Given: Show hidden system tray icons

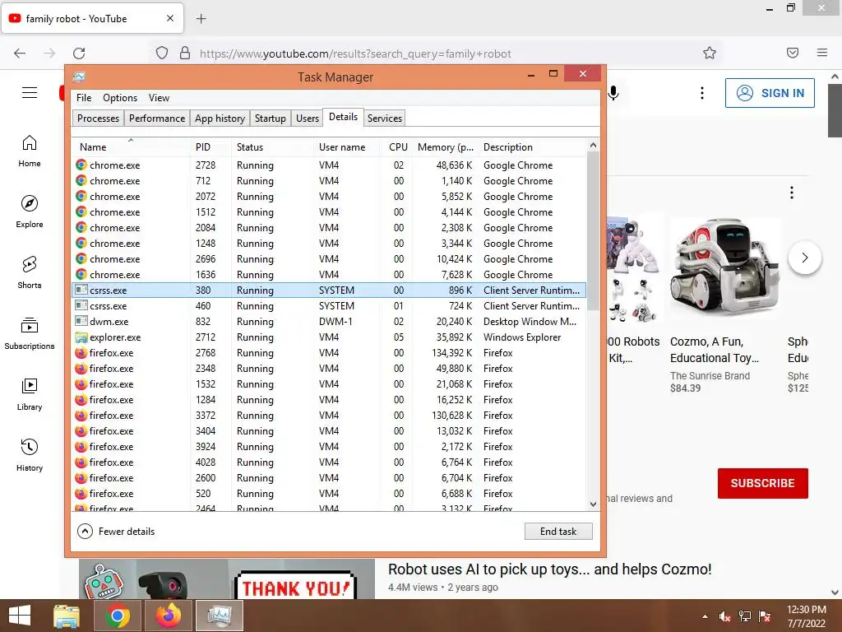Looking at the screenshot, I should (x=705, y=616).
